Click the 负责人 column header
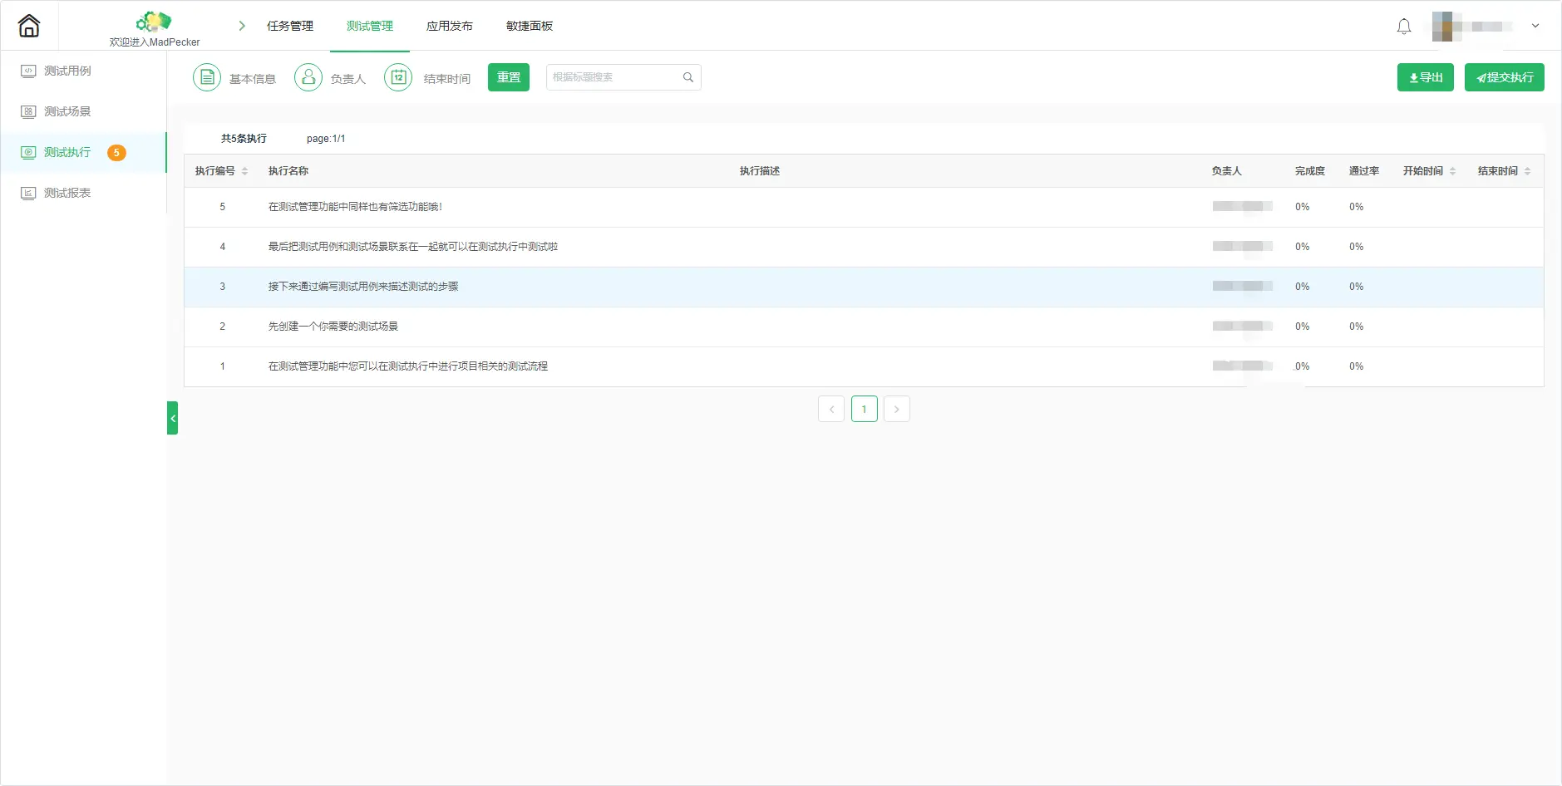This screenshot has height=786, width=1562. point(1226,171)
